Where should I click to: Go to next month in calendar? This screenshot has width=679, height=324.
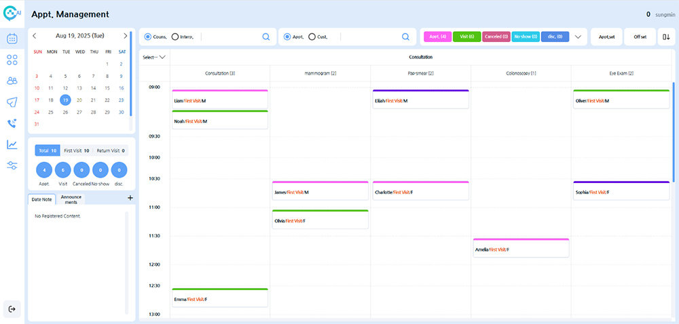(x=125, y=36)
